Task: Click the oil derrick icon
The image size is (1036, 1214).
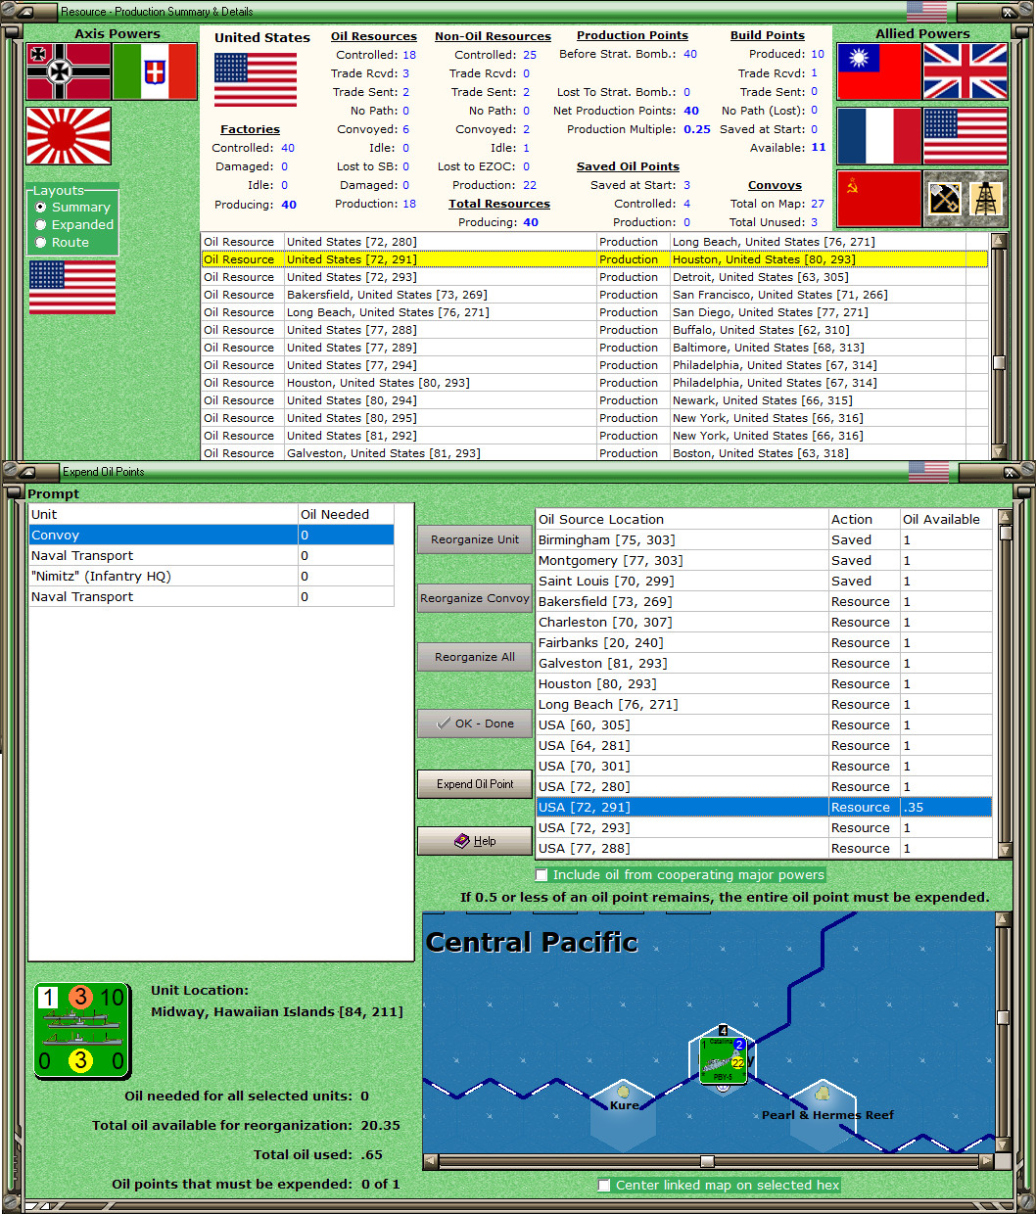Action: coord(986,199)
